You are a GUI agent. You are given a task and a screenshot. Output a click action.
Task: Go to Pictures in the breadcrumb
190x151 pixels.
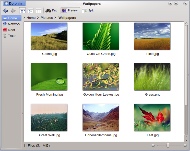point(46,18)
